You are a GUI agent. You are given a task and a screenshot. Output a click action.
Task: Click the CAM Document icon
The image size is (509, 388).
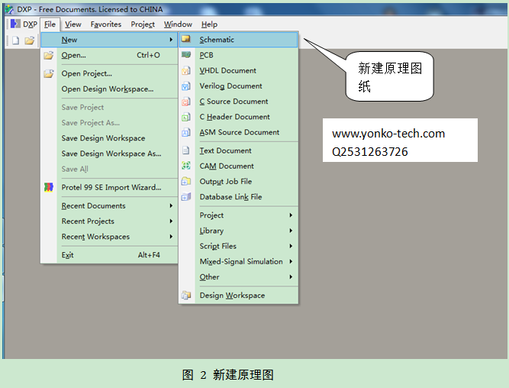point(185,166)
